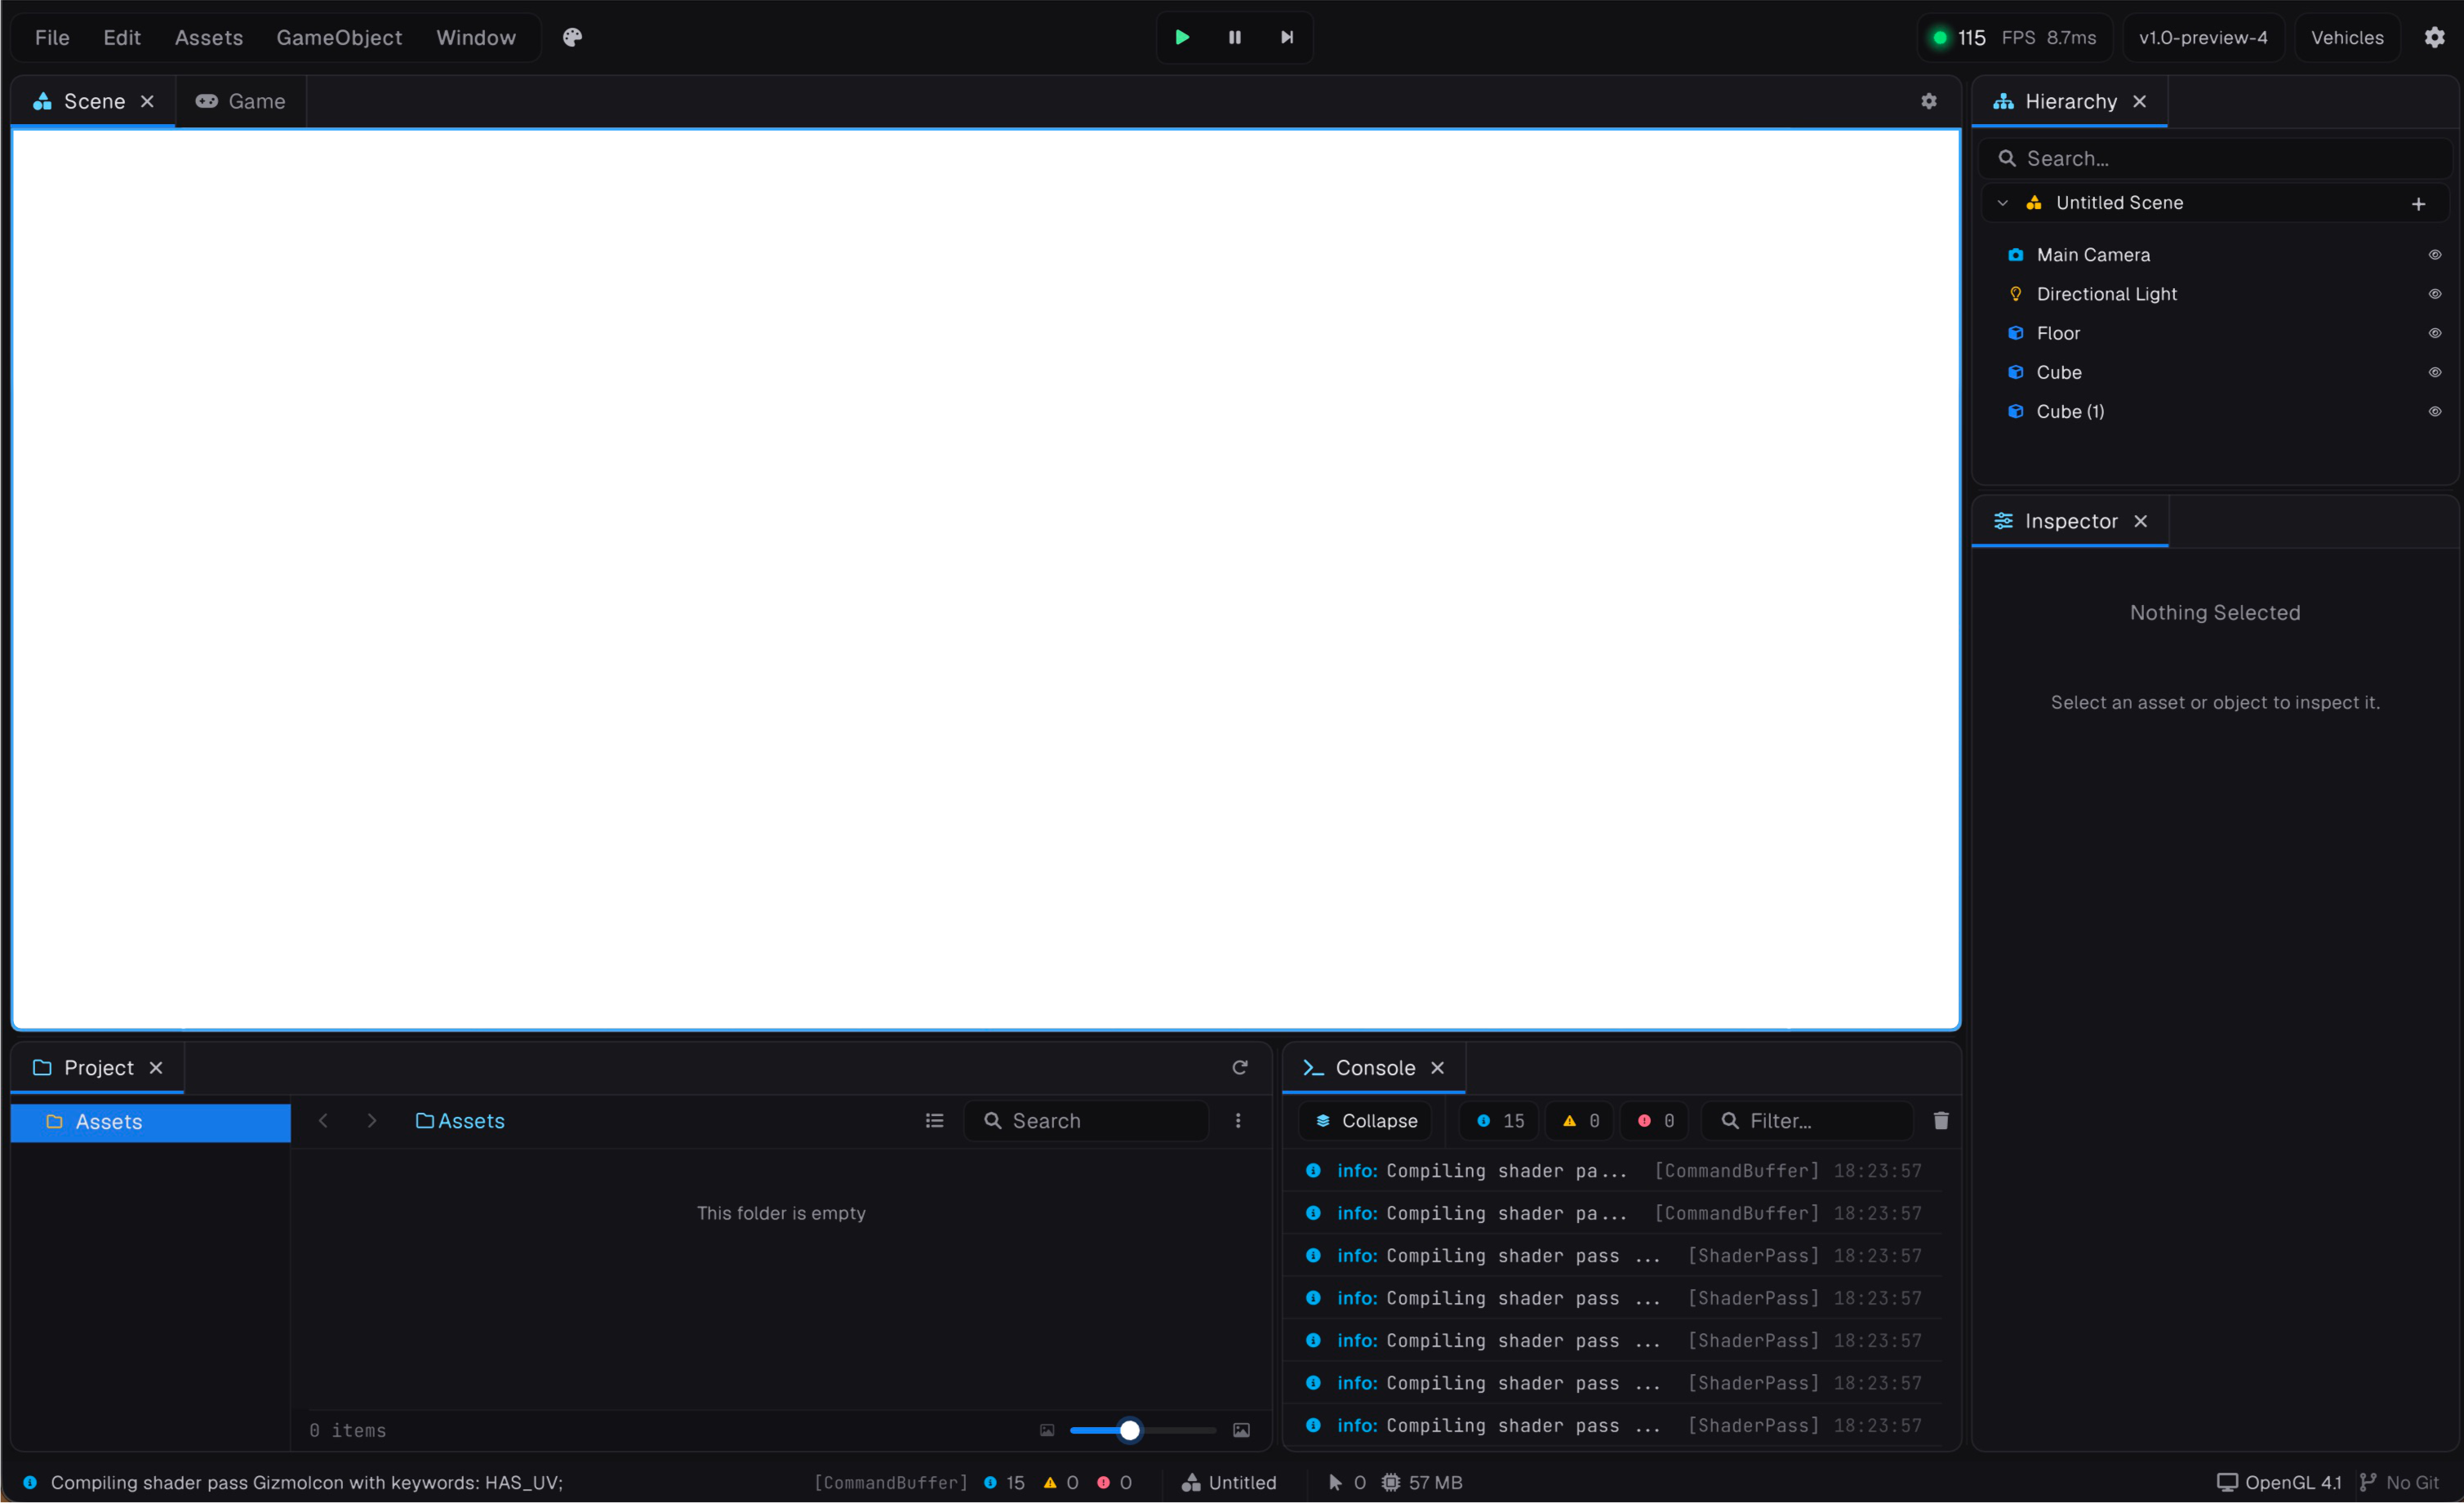Switch Project view to list layout icon

tap(934, 1121)
